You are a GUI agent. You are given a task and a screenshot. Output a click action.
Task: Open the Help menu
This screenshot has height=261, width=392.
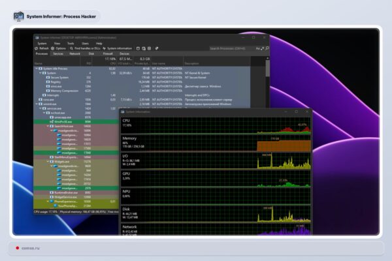click(99, 44)
